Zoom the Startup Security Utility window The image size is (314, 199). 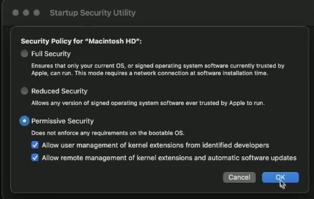point(37,12)
